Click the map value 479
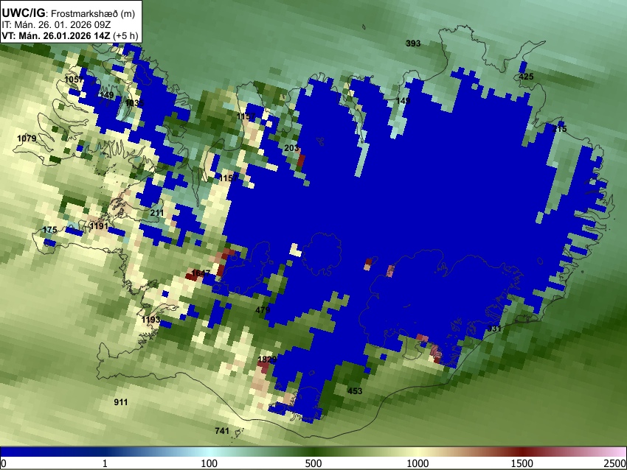Screen dimensions: 627x470 (263, 310)
